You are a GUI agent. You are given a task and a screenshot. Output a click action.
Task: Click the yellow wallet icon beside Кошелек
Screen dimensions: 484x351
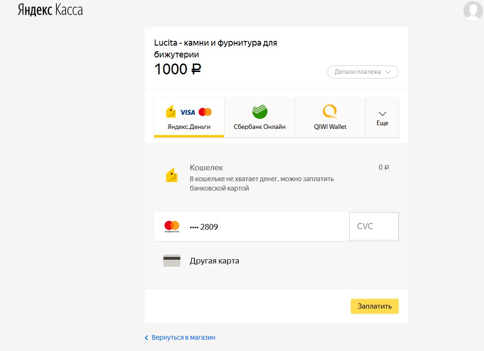[x=172, y=175]
